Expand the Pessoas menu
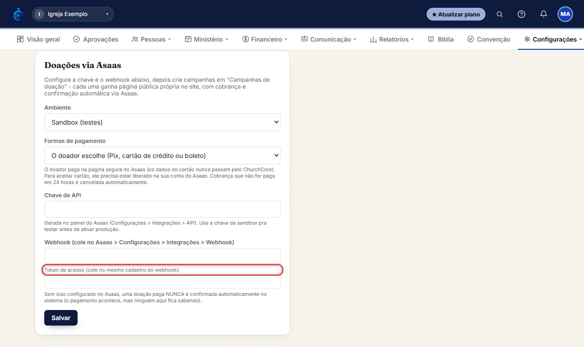 click(151, 39)
